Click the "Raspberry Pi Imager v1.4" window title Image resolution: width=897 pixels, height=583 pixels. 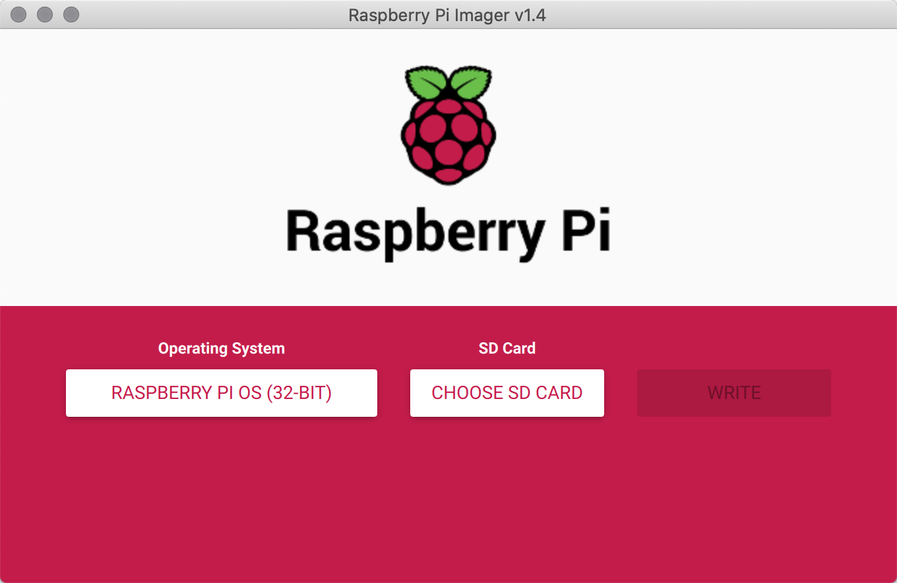[x=447, y=15]
